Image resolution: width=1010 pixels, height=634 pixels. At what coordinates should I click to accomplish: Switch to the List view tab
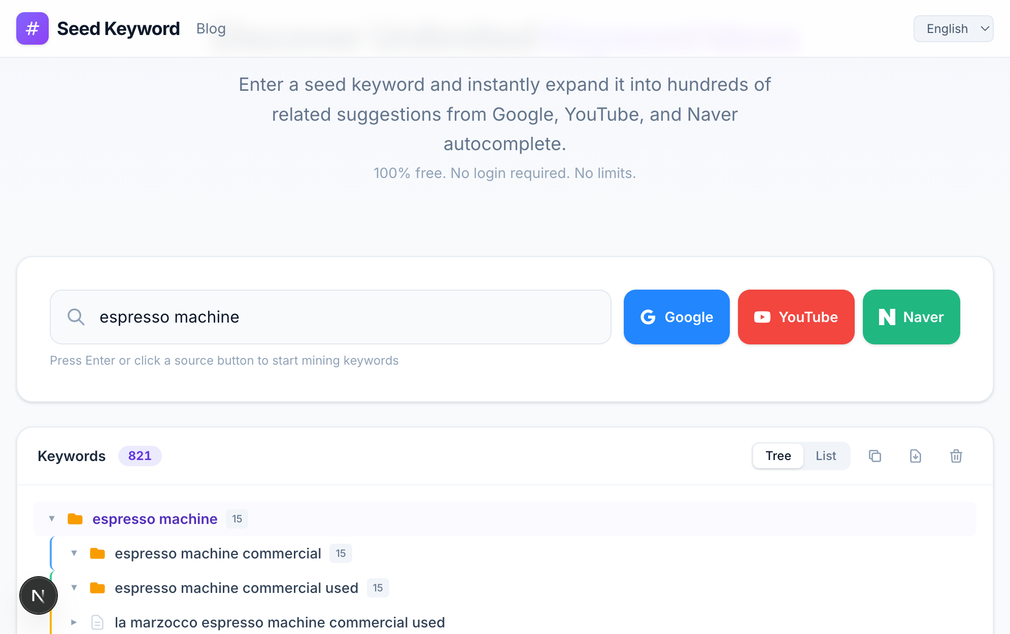826,456
